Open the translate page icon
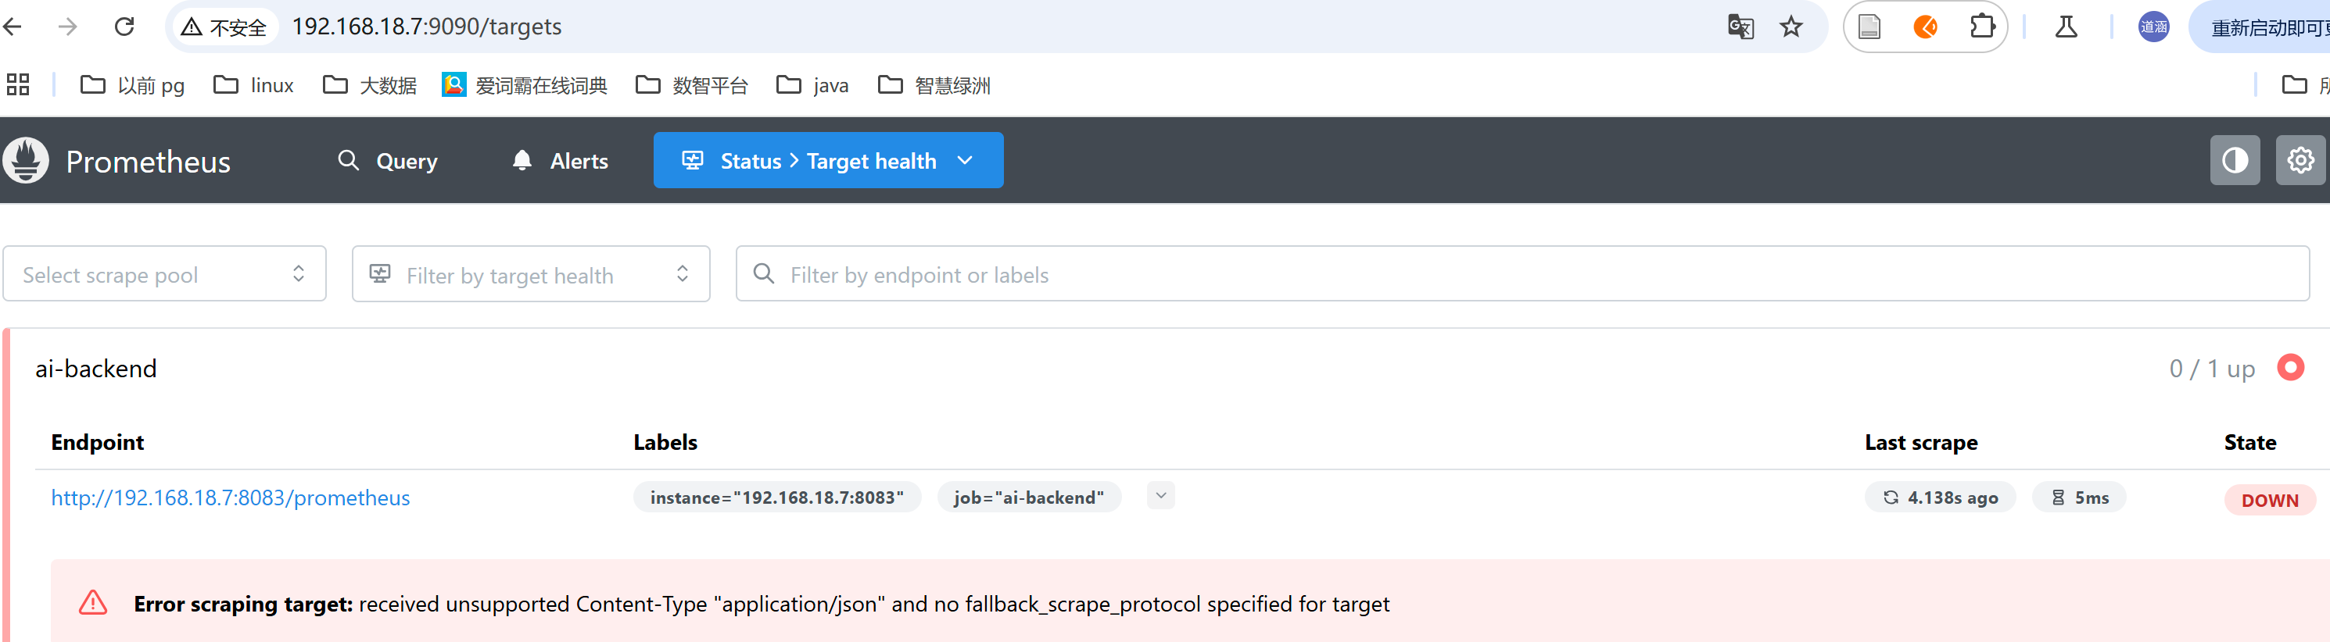 tap(1740, 27)
